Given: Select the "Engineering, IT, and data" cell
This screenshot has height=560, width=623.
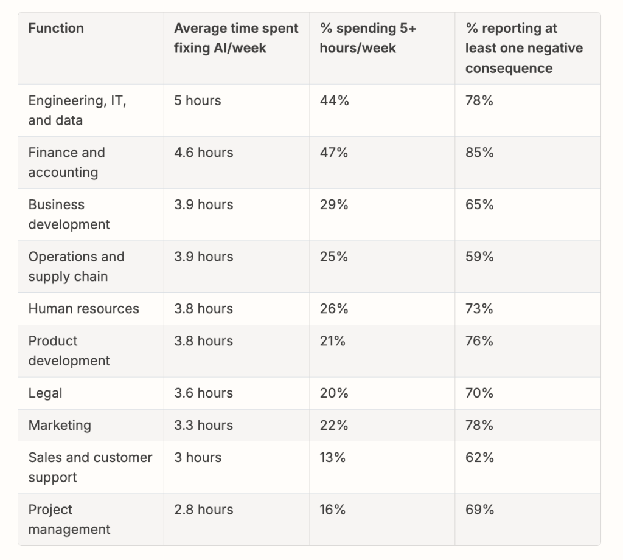Looking at the screenshot, I should coord(77,110).
